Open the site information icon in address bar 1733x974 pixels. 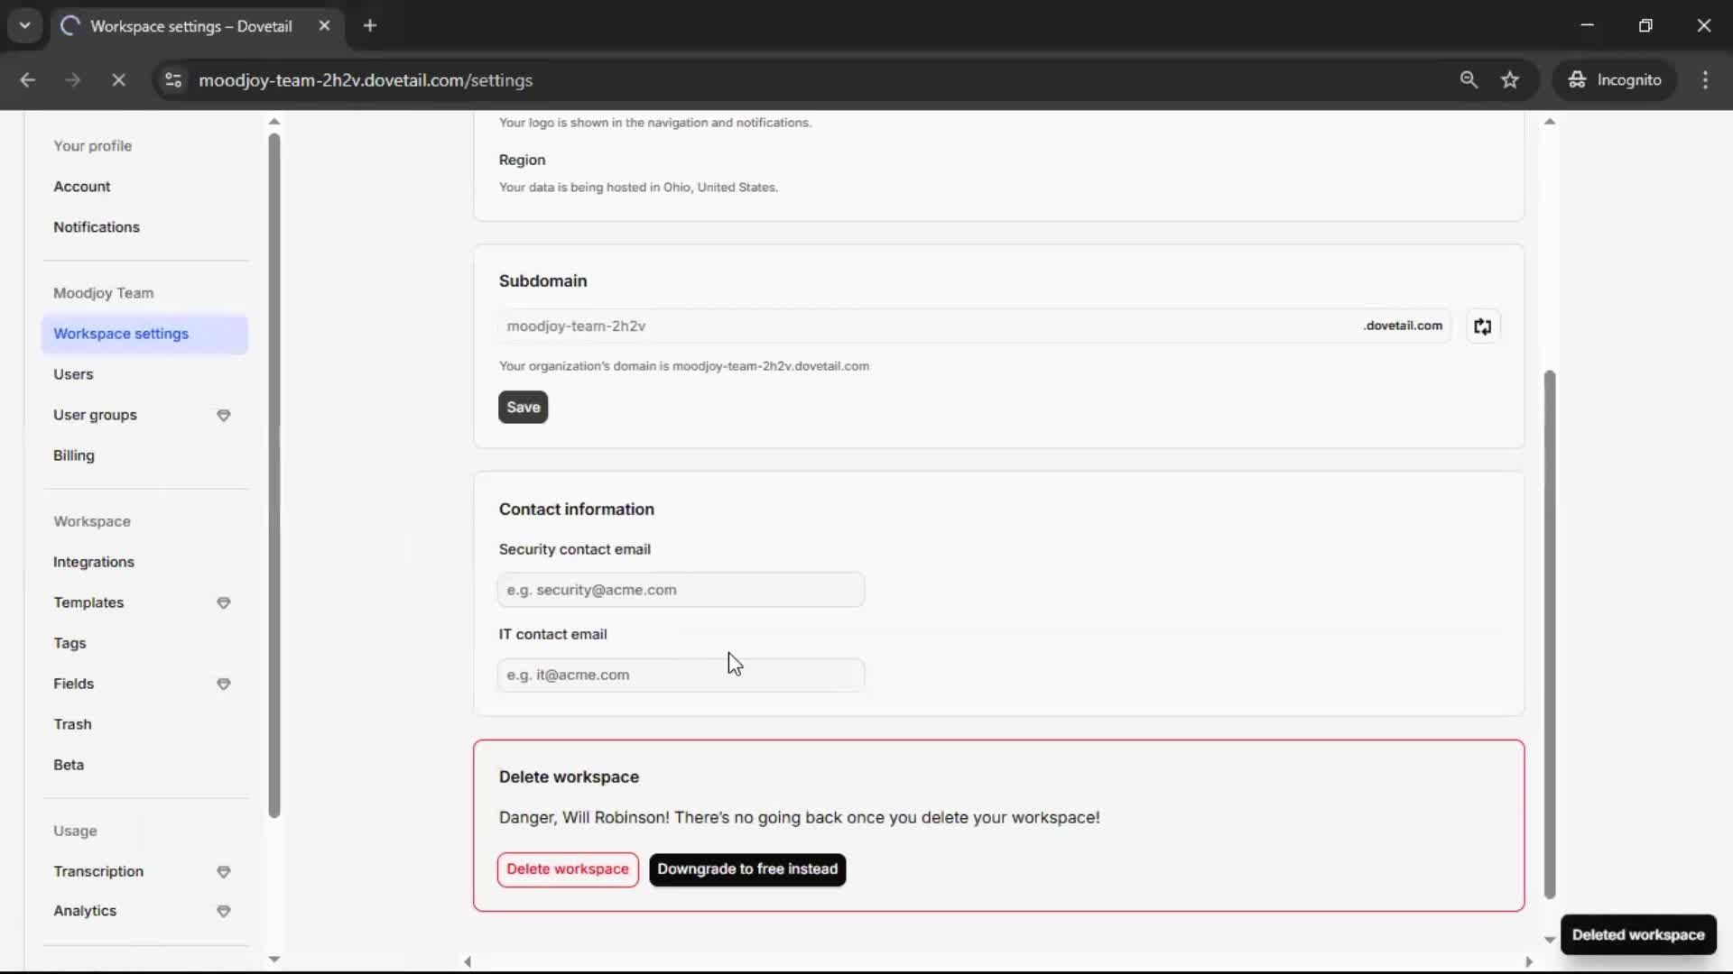(x=173, y=80)
